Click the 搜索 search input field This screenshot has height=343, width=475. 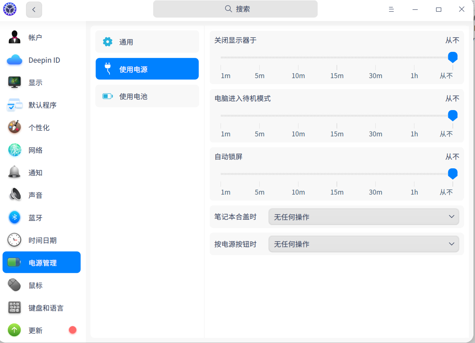click(x=235, y=9)
